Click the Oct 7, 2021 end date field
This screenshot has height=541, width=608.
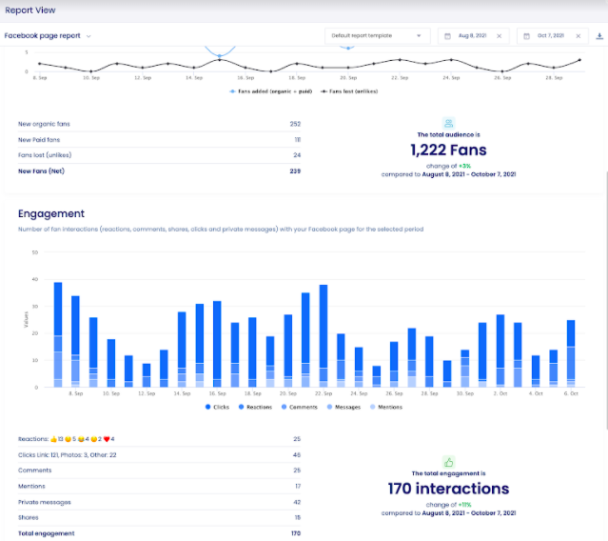(552, 36)
